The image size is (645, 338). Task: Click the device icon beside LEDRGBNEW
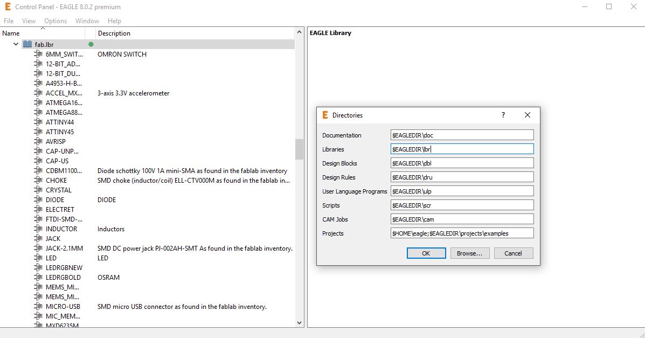38,267
